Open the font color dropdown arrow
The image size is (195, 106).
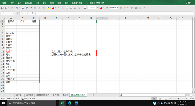(x=56, y=8)
